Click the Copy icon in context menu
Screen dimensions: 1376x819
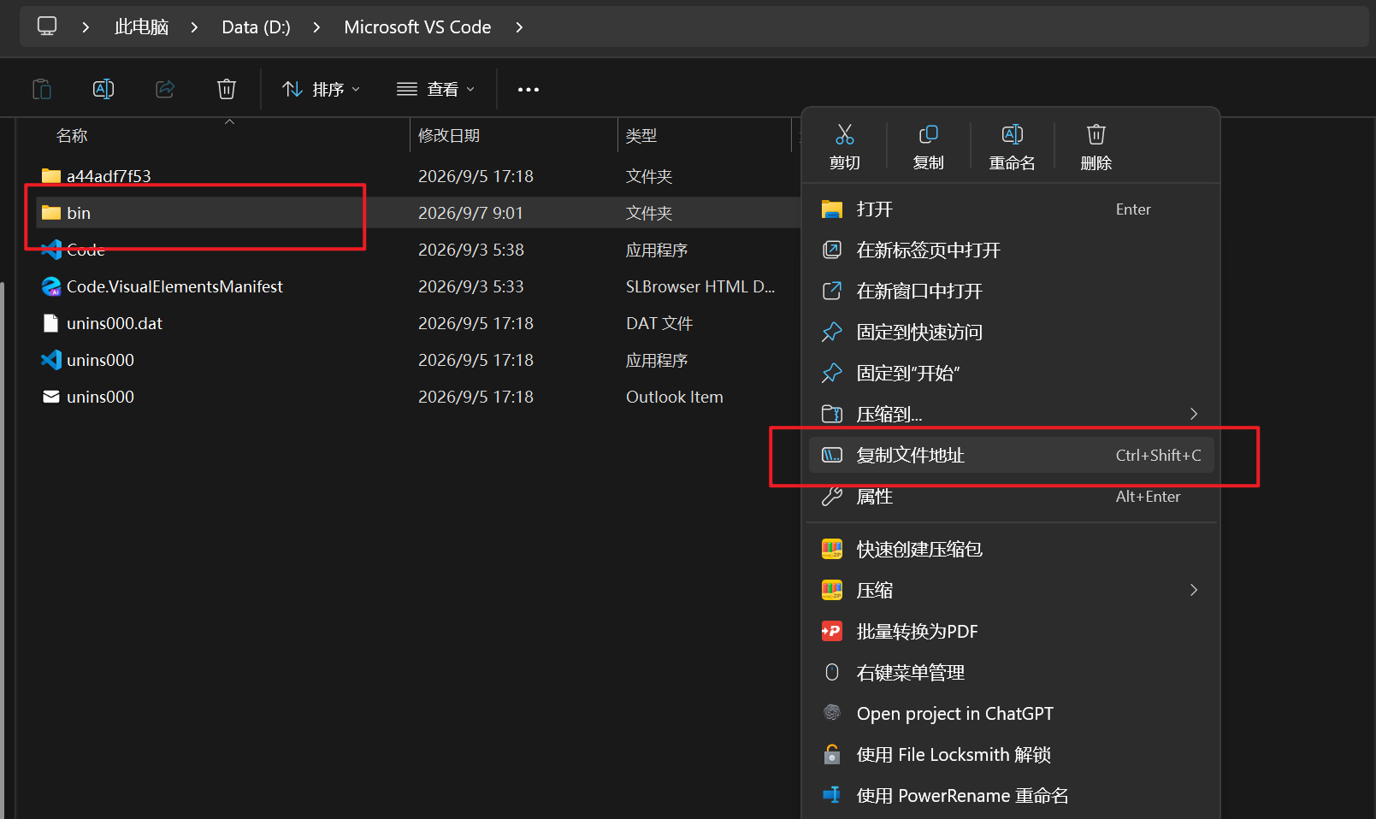click(928, 134)
